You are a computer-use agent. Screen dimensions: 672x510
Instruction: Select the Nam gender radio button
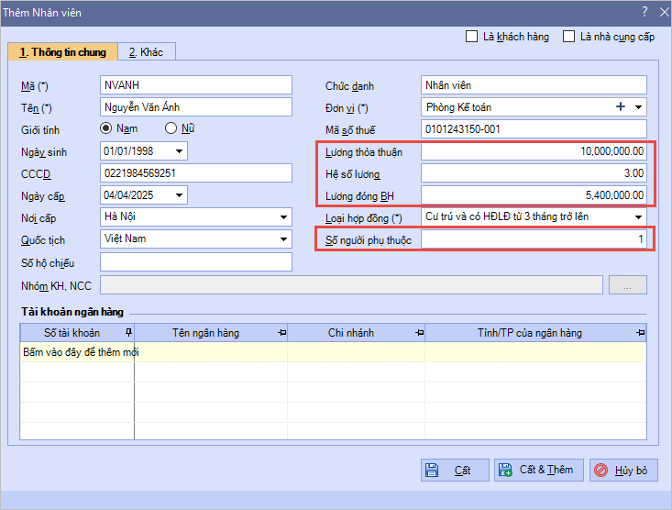106,129
